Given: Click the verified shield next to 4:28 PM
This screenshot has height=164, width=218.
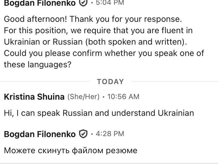Looking at the screenshot, I should click(x=83, y=134).
